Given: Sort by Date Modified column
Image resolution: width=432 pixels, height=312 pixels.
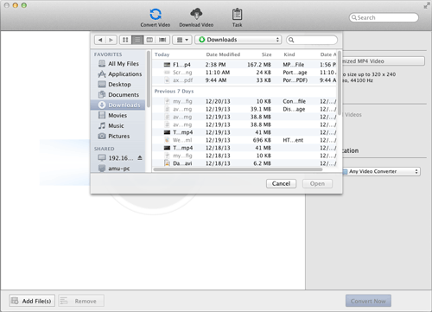Looking at the screenshot, I should point(223,54).
